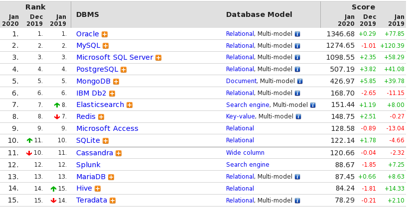Click the info icon in MariaDB row
Viewport: 411px width, 207px height.
tap(297, 177)
